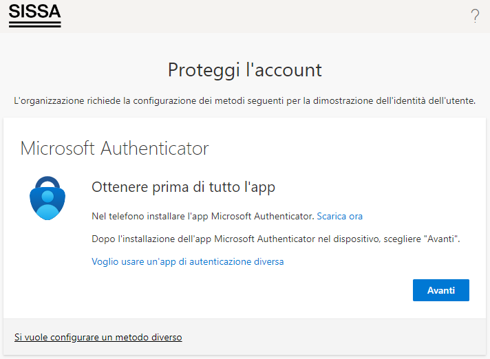Viewport: 490px width, 359px height.
Task: Open the Scarica ora download link
Action: [340, 216]
